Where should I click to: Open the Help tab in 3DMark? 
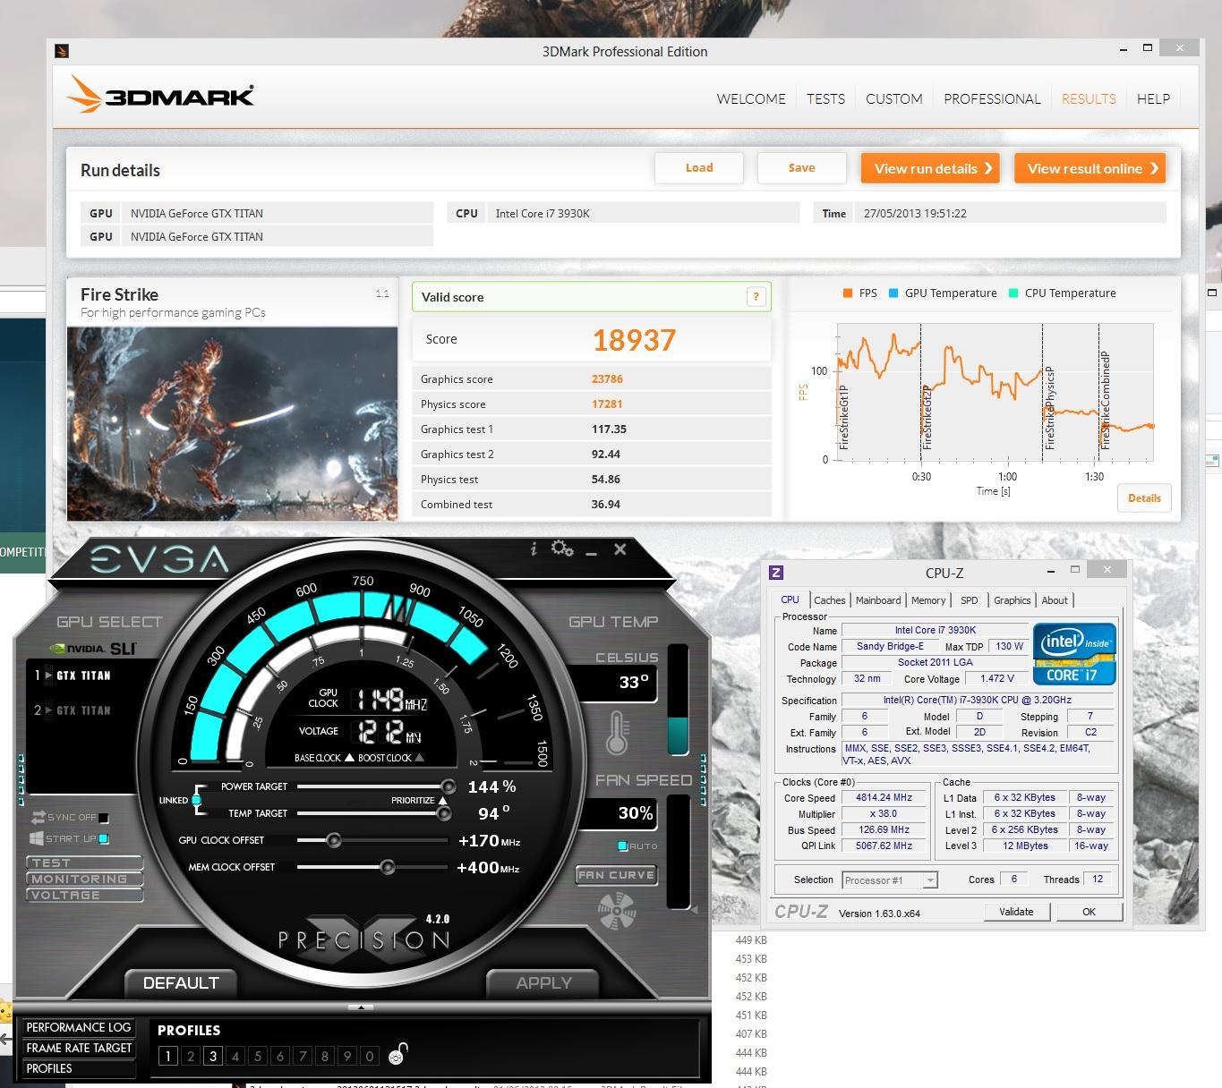tap(1153, 98)
